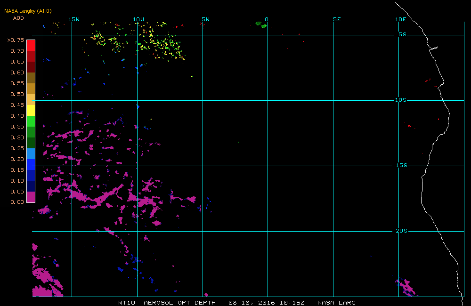The width and height of the screenshot is (471, 306).
Task: Click the '0.10' legend value
Action: tap(17, 181)
